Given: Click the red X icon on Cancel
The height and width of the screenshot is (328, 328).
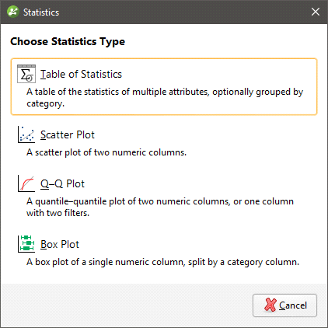Looking at the screenshot, I should [270, 305].
